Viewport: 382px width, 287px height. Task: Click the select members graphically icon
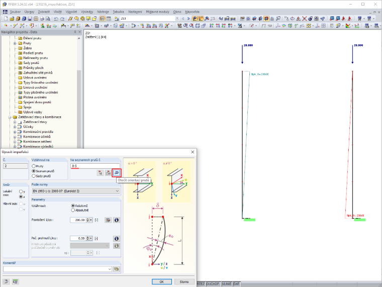point(100,173)
